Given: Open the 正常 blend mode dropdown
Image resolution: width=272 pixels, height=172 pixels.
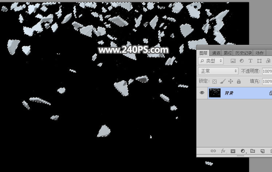Looking at the screenshot, I should [x=218, y=71].
